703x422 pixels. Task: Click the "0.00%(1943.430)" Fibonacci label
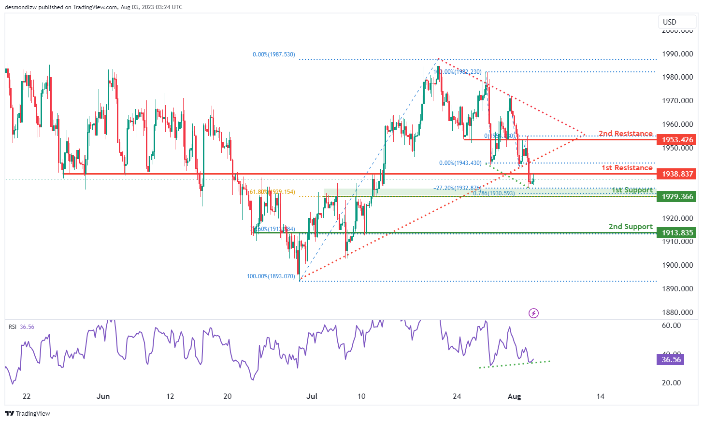pos(460,163)
